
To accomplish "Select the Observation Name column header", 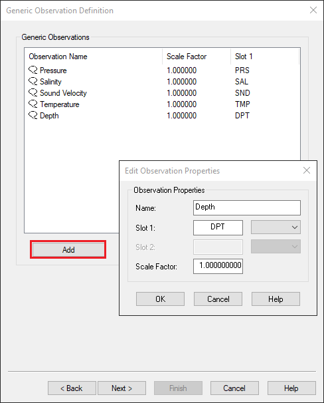I will click(94, 57).
